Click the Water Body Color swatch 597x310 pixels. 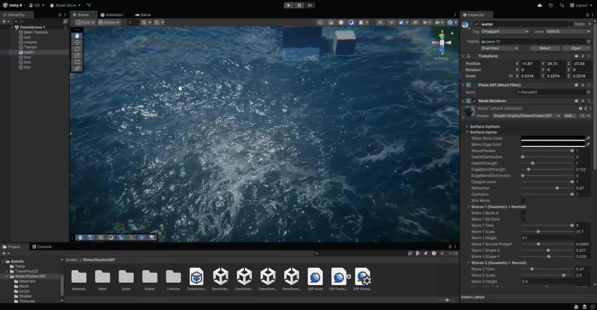(x=553, y=138)
